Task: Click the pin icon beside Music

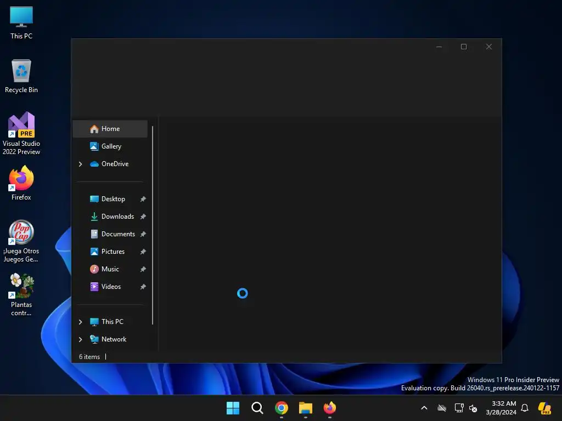Action: point(143,269)
